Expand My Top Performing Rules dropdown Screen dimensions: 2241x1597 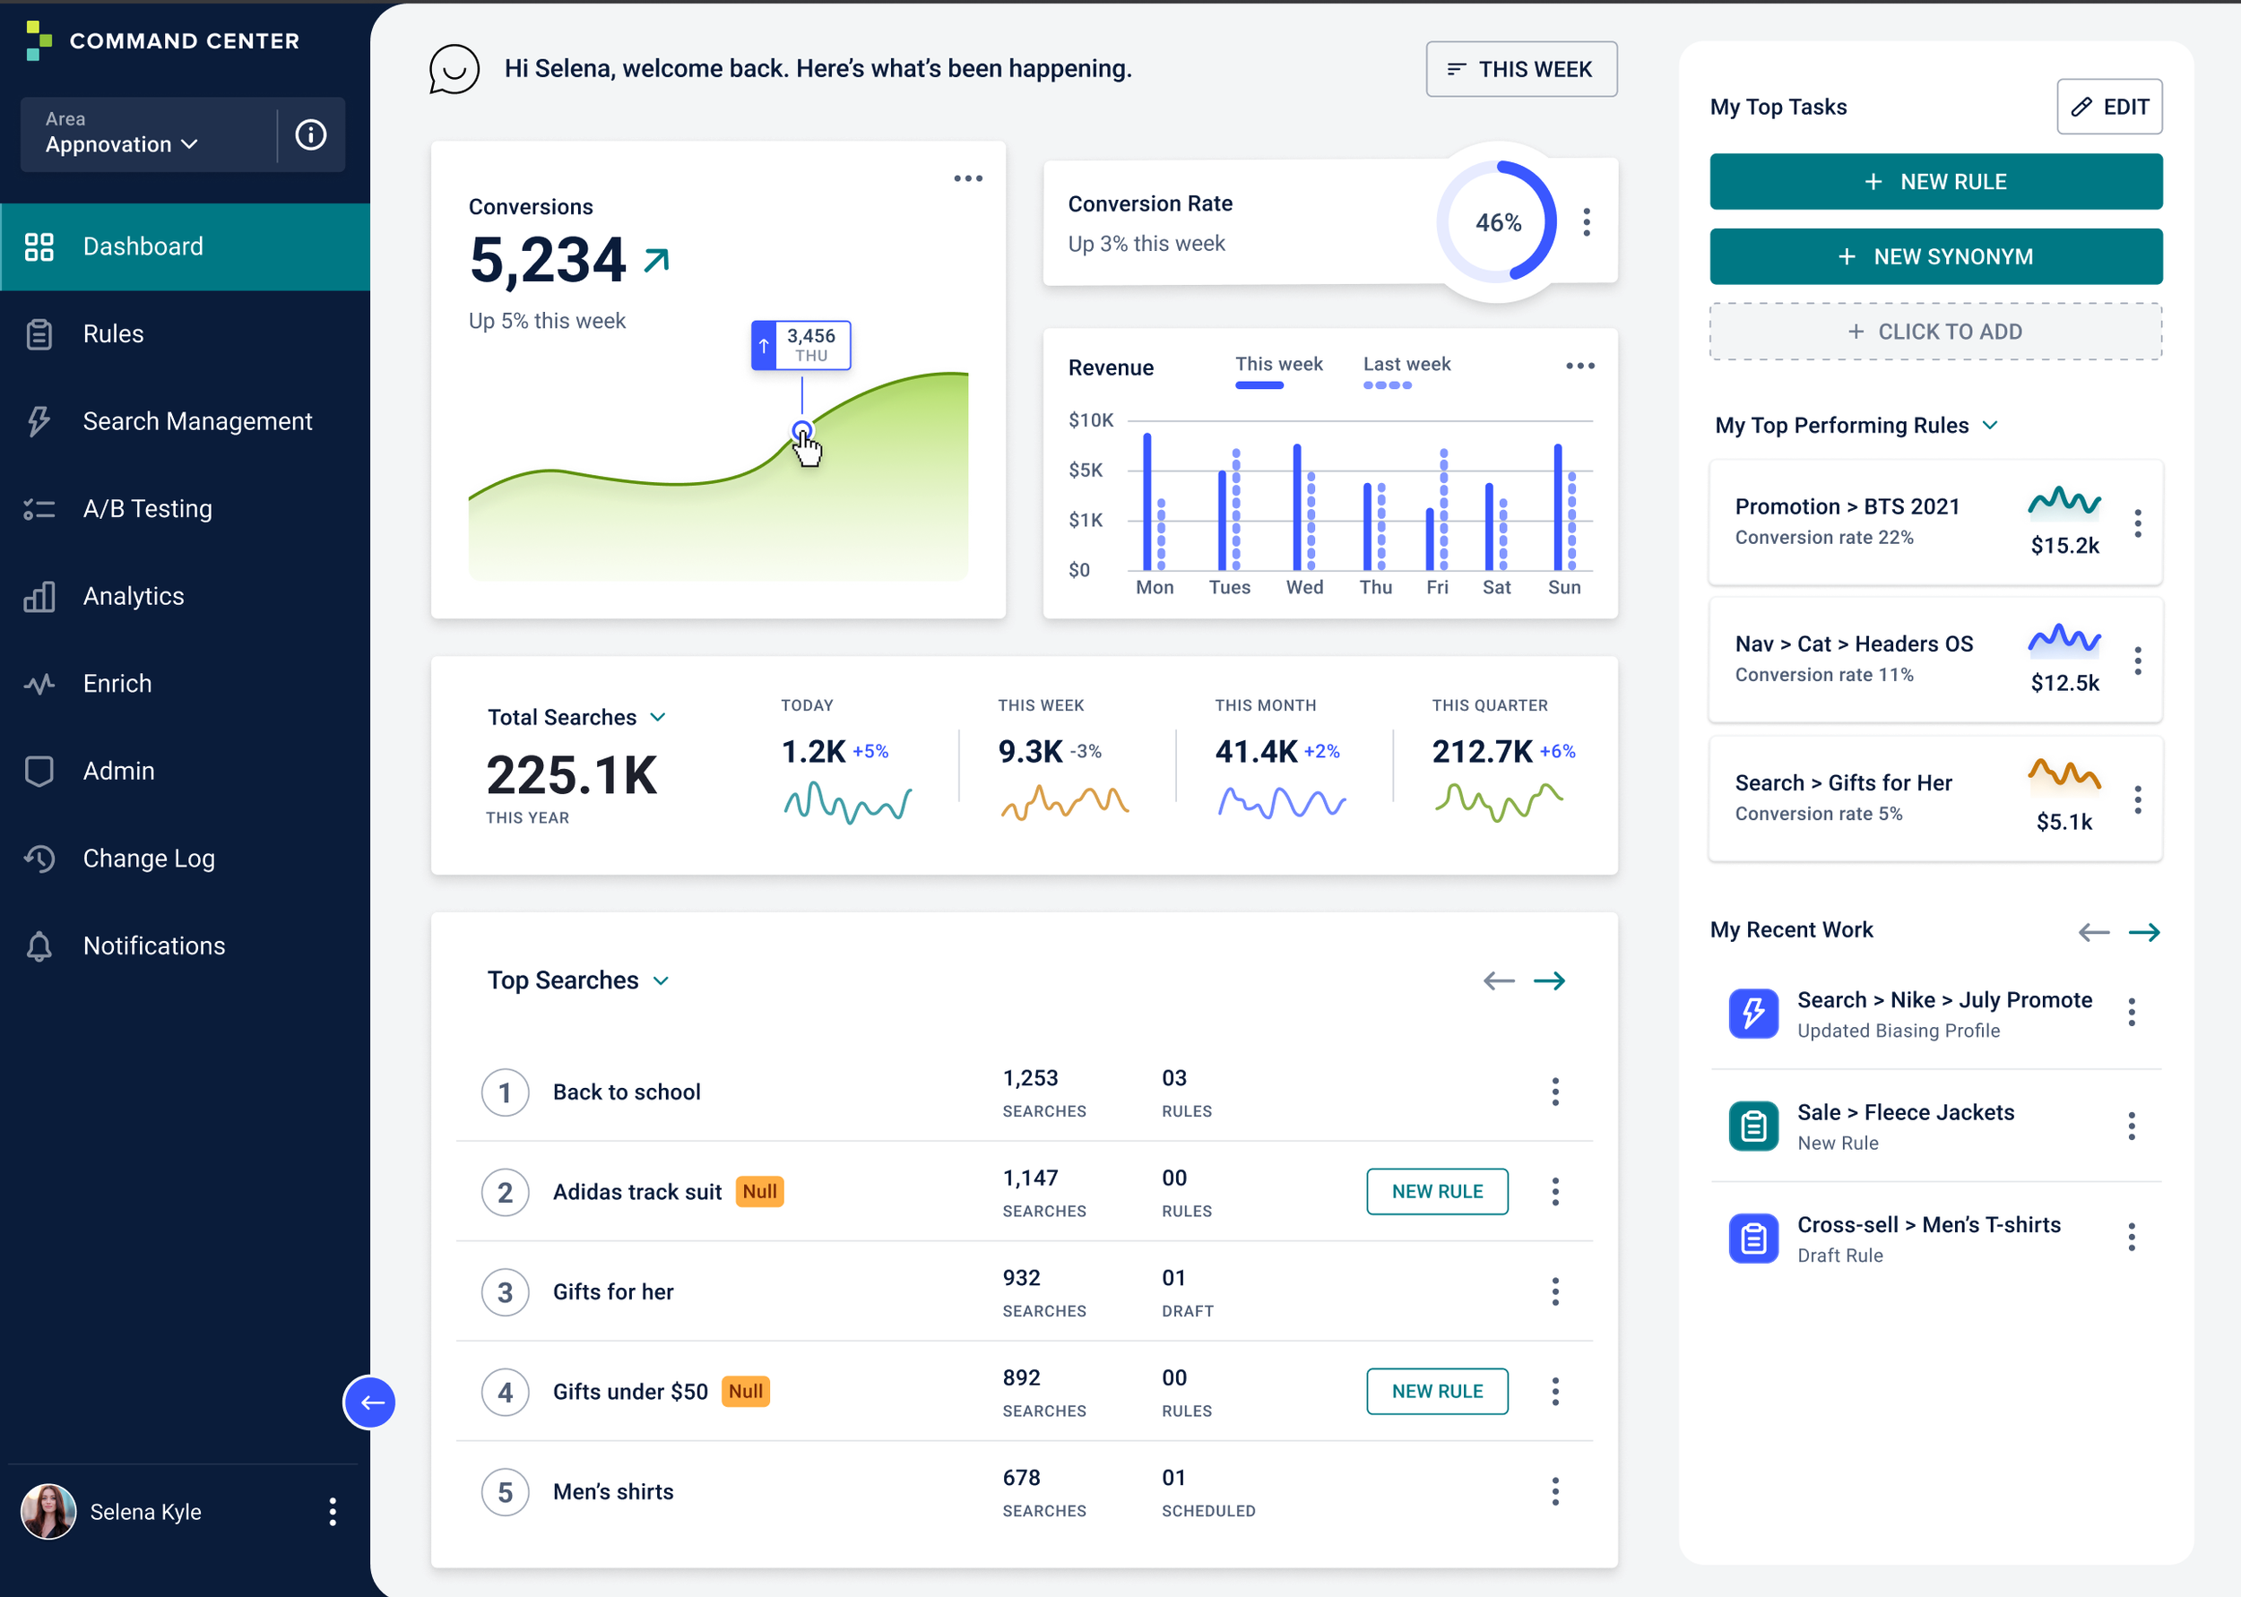point(1990,425)
